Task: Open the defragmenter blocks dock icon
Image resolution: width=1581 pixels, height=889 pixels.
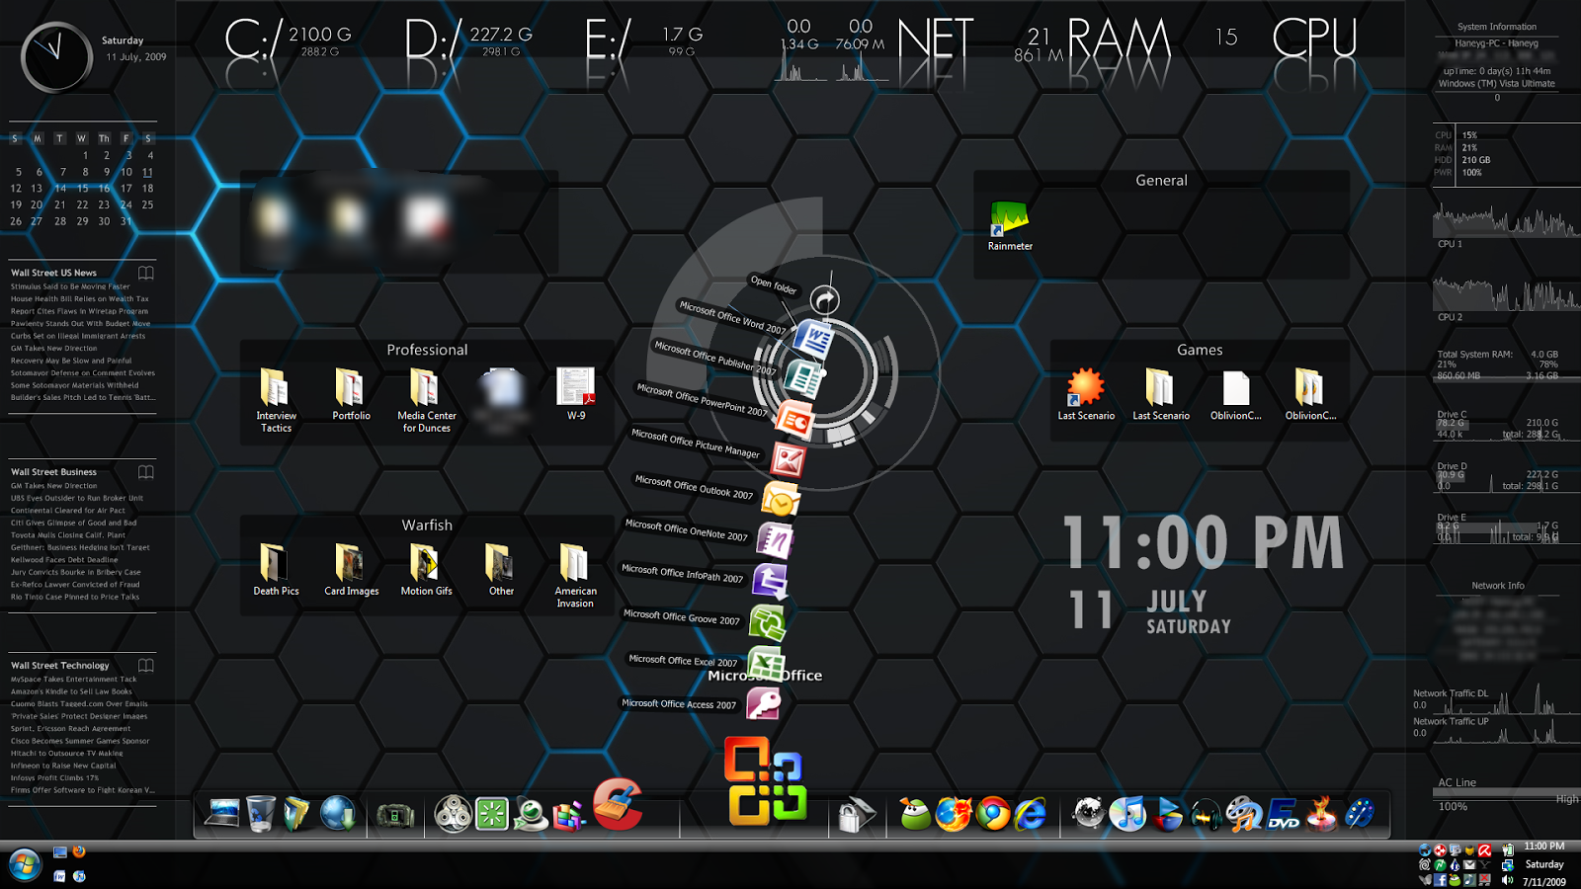Action: coord(569,815)
